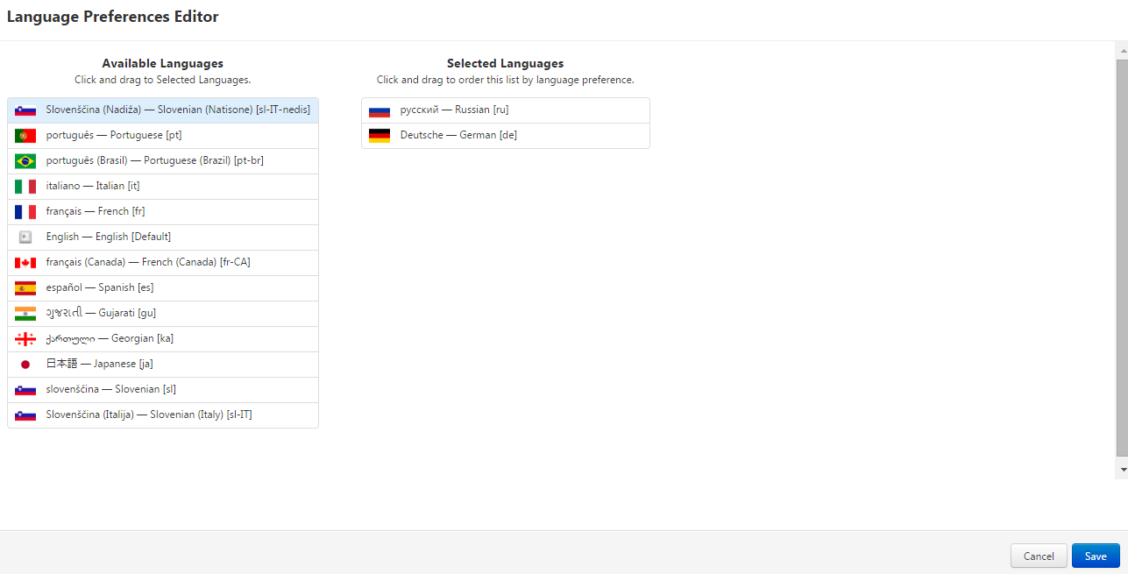This screenshot has width=1128, height=574.
Task: Click the Georgian flag next to ქართული
Action: [x=25, y=338]
